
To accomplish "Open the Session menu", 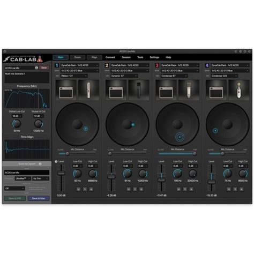I will pyautogui.click(x=126, y=57).
